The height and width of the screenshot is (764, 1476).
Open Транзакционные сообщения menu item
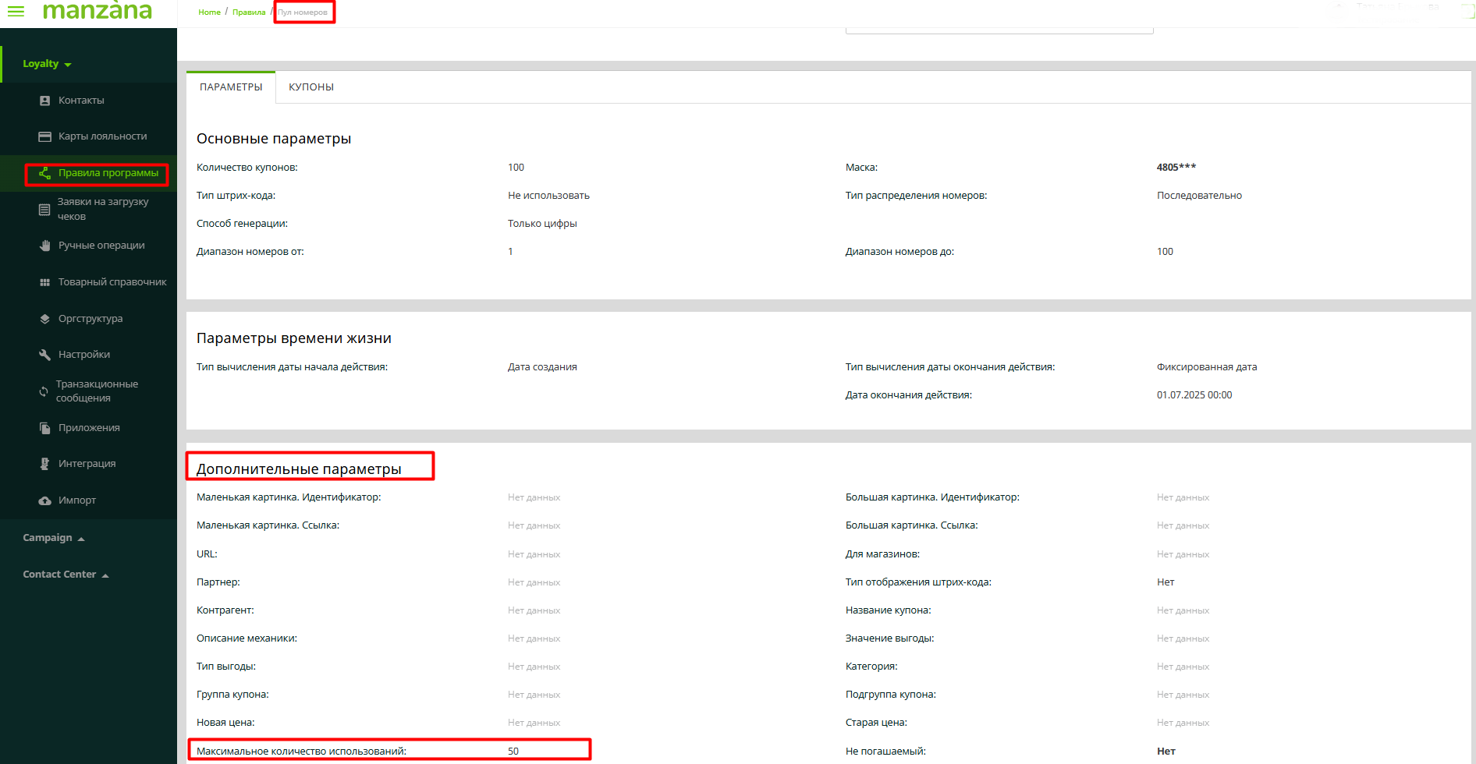pyautogui.click(x=97, y=391)
